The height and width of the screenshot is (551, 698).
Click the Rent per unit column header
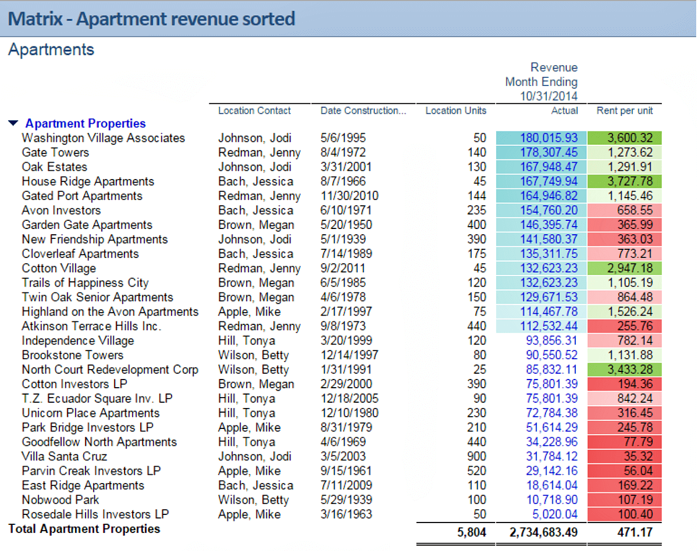625,110
